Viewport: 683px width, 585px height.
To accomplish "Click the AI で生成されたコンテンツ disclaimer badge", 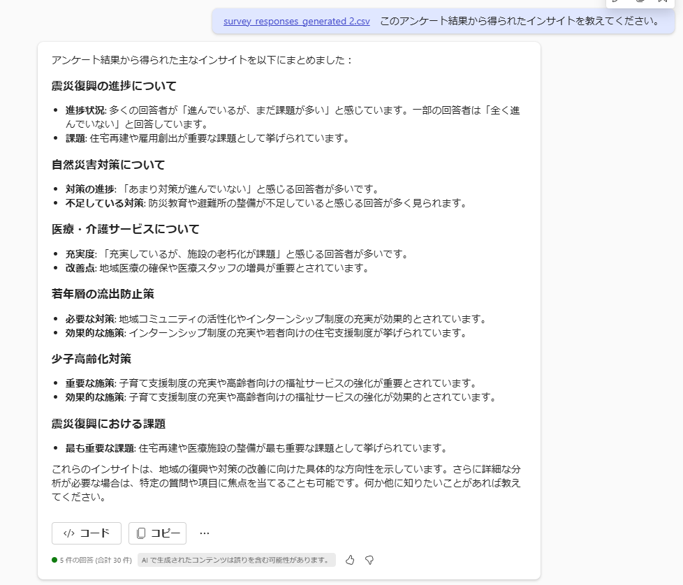I will [x=237, y=560].
